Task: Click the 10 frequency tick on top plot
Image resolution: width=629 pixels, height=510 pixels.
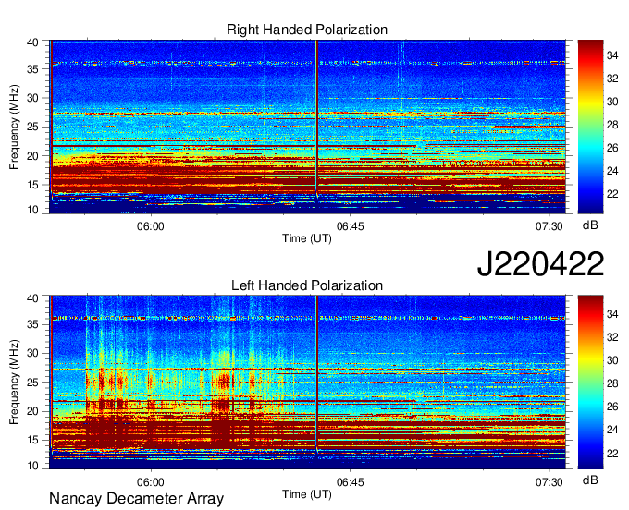Action: point(32,210)
